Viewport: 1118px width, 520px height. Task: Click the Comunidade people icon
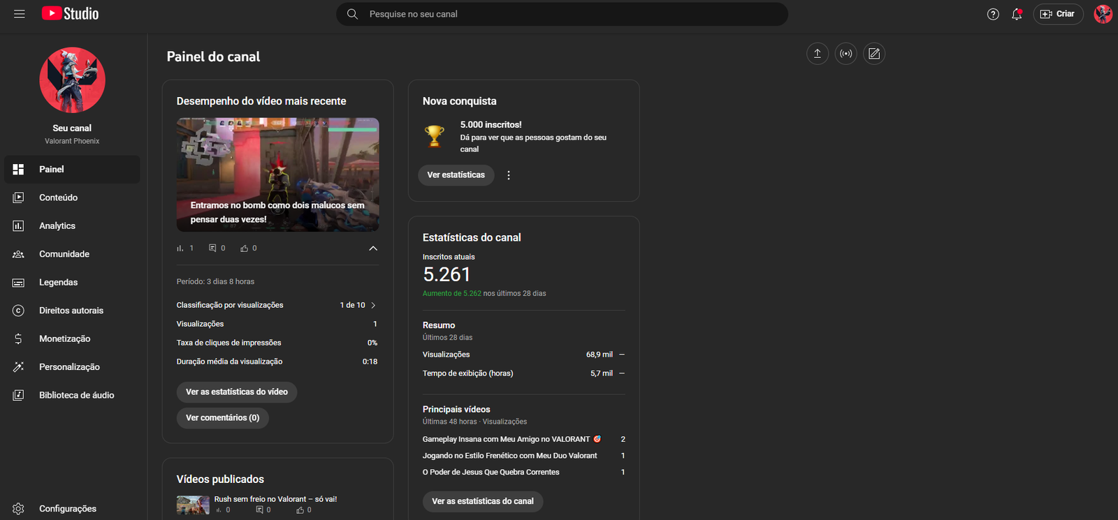(19, 254)
